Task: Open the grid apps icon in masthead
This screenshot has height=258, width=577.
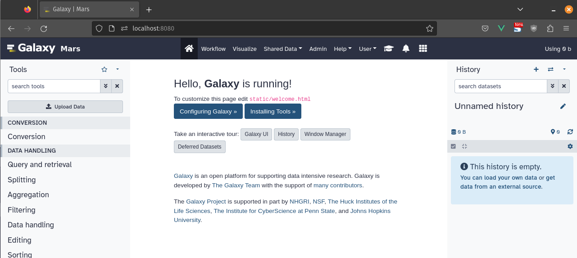Action: tap(423, 49)
